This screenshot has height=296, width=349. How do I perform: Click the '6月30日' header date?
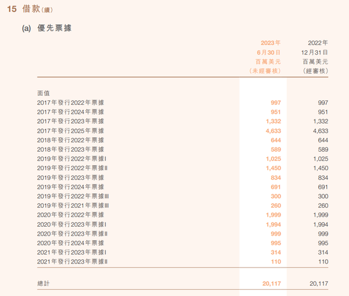coord(268,52)
